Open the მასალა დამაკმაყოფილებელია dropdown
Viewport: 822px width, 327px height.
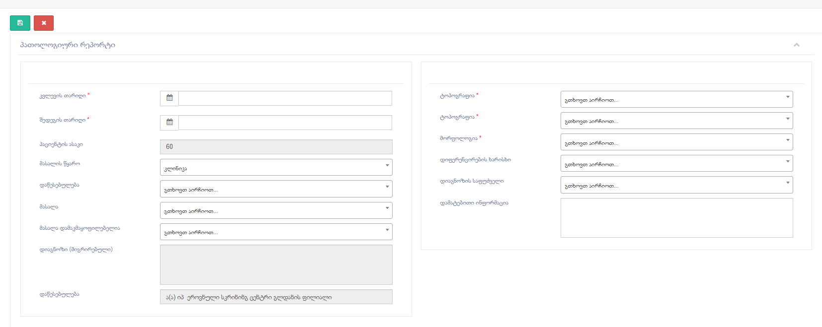(276, 232)
